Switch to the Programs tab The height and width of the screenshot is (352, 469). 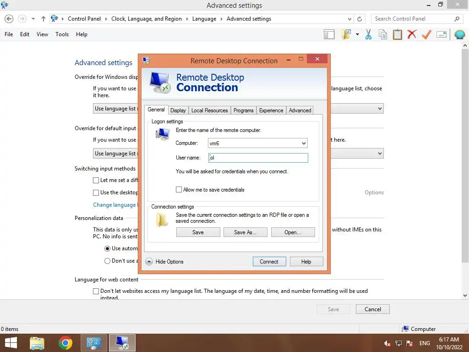click(243, 110)
